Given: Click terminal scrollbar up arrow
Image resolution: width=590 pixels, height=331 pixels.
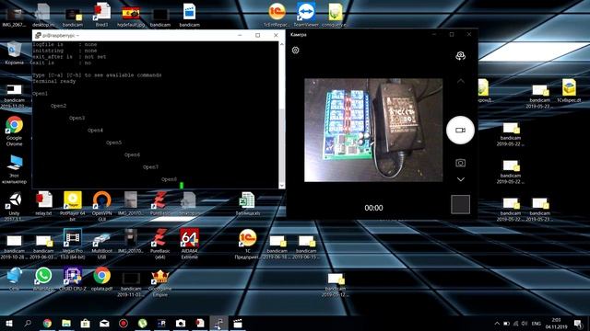Looking at the screenshot, I should click(x=281, y=44).
